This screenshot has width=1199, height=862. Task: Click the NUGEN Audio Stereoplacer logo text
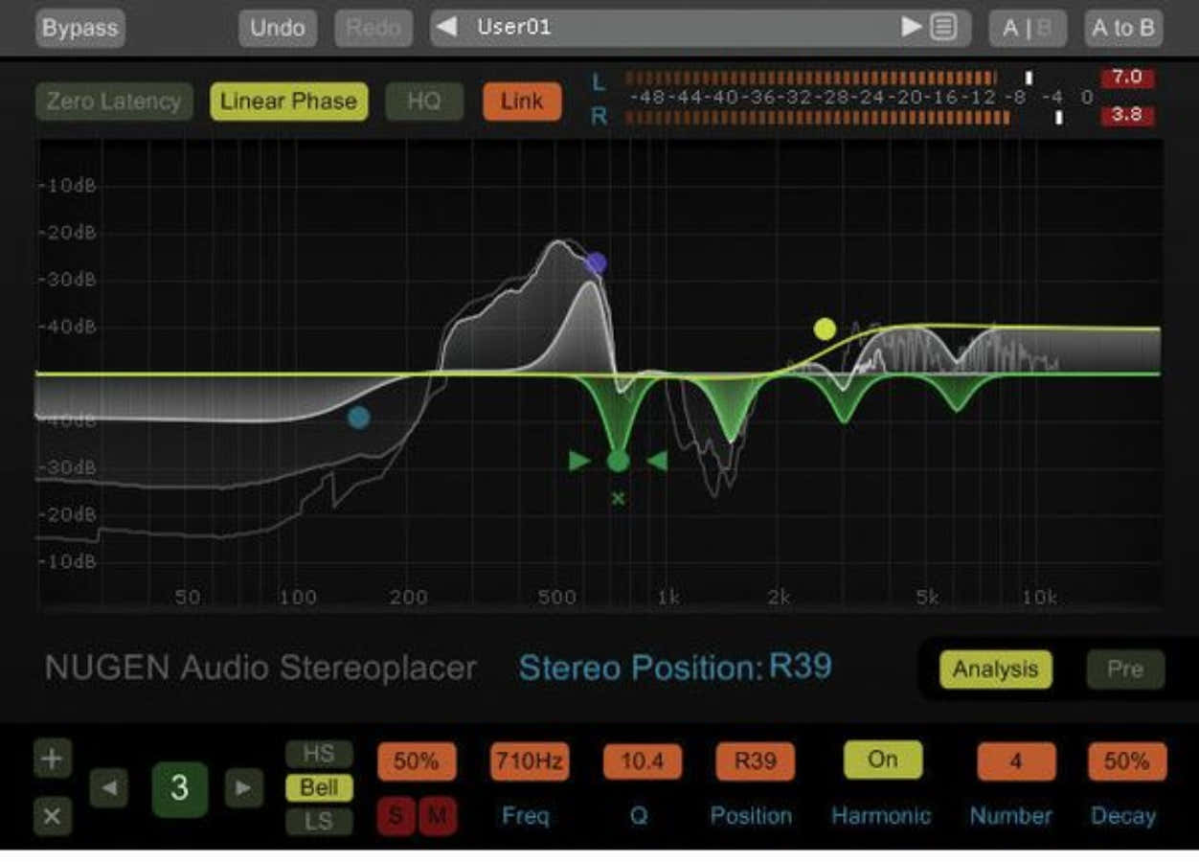[x=260, y=668]
